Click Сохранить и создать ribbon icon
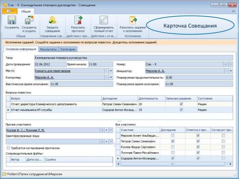The width and height of the screenshot is (239, 179). pyautogui.click(x=29, y=21)
